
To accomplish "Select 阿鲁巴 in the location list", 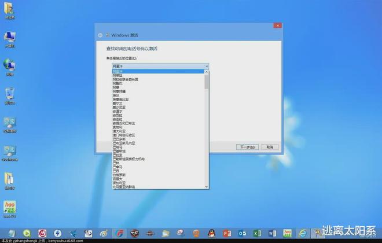I will tap(158, 83).
